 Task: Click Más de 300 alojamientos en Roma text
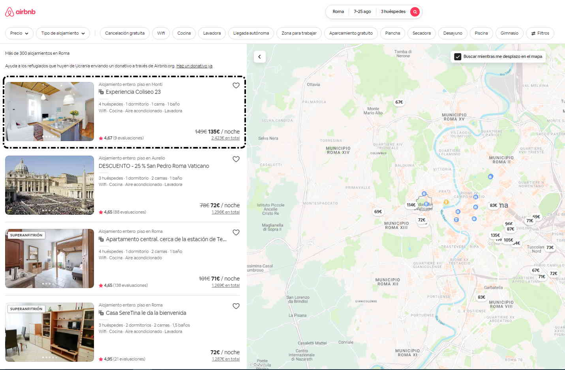click(37, 53)
